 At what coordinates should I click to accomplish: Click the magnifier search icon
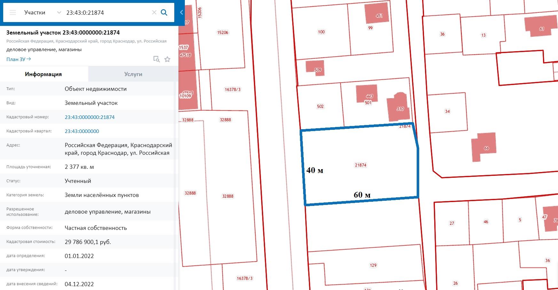[x=164, y=13]
